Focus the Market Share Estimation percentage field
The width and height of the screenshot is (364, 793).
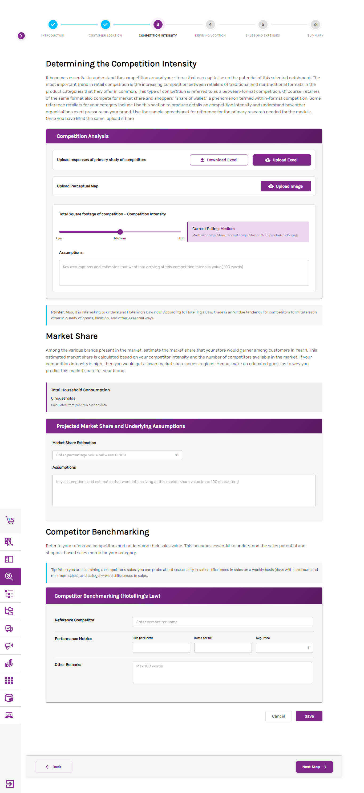[x=114, y=455]
